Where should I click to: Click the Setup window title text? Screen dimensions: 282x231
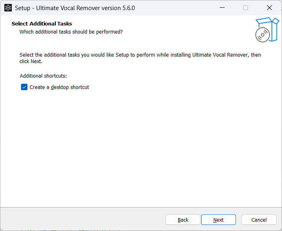(x=75, y=8)
